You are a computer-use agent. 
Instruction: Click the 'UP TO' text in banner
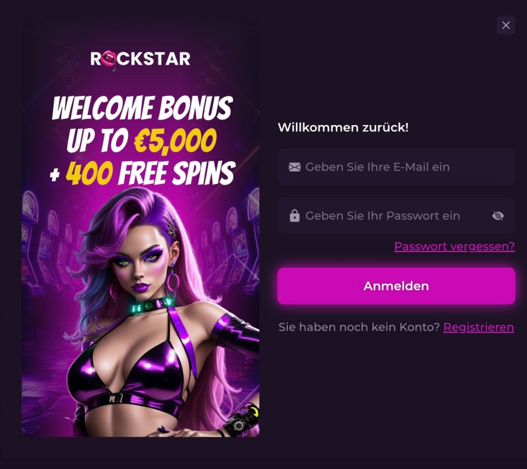[x=97, y=141]
